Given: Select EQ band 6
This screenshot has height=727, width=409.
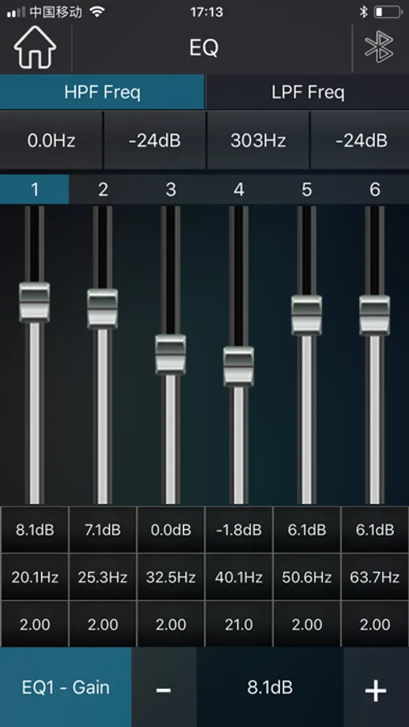Looking at the screenshot, I should pos(375,189).
